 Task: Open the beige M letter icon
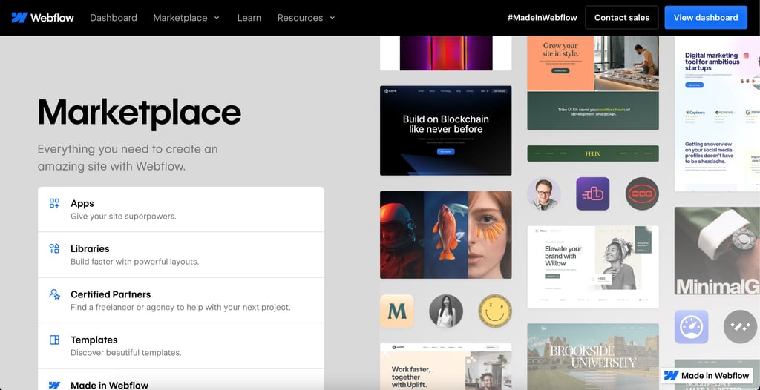pos(397,311)
